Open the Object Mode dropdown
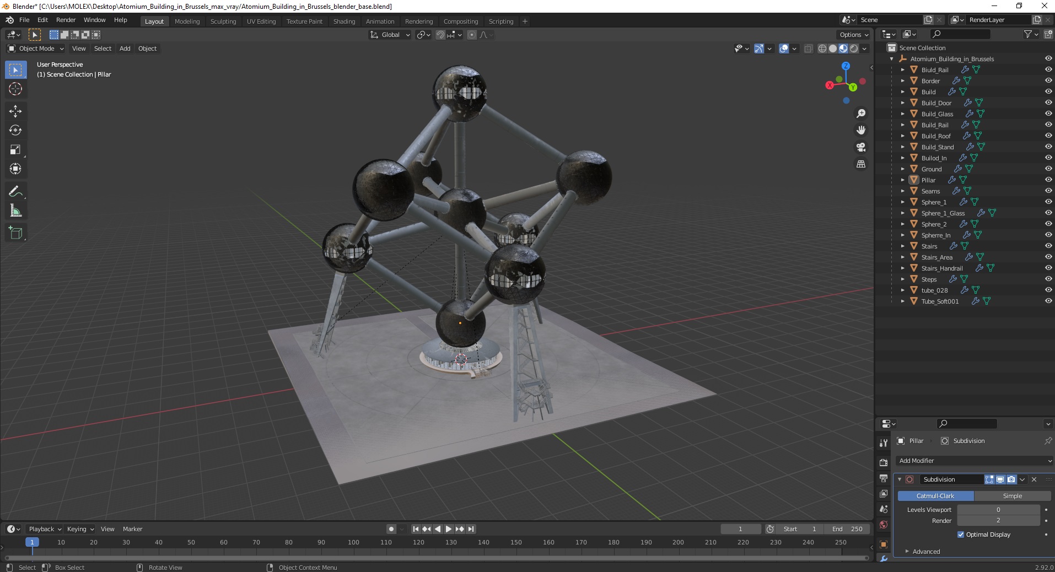Image resolution: width=1055 pixels, height=572 pixels. click(x=36, y=48)
